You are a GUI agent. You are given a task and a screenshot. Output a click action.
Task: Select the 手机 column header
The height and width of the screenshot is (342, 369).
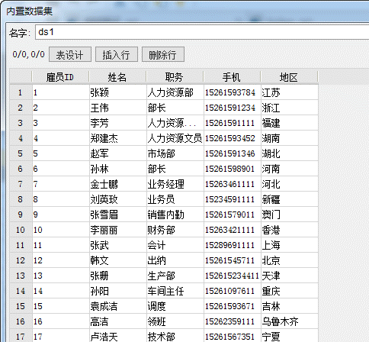pos(232,77)
